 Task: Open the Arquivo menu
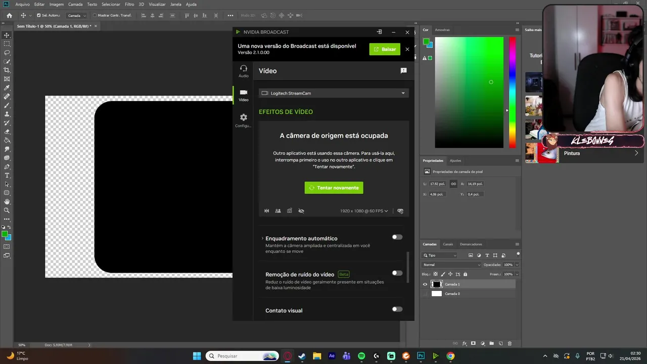[22, 4]
